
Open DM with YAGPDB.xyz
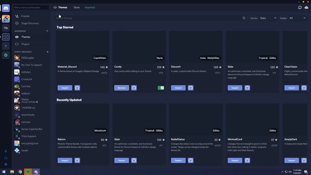(31, 107)
